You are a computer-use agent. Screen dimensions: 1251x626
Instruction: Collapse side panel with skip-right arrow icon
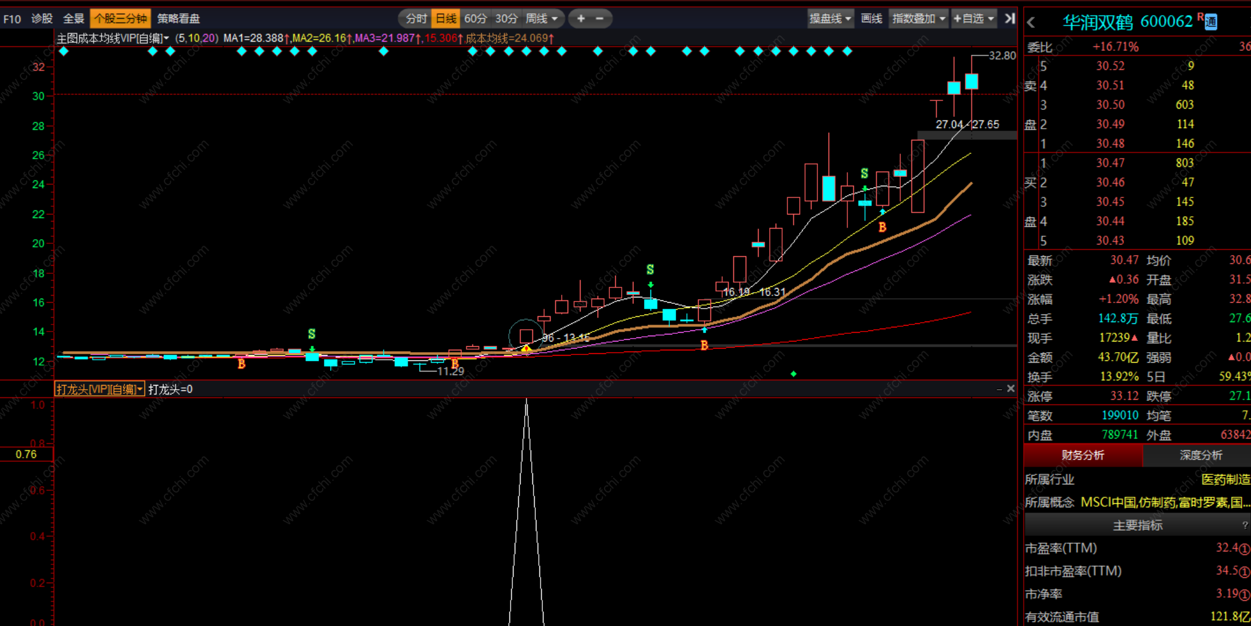coord(1009,19)
